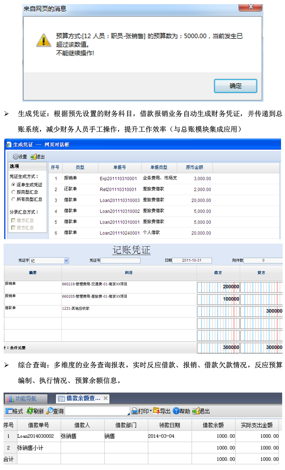
Task: Click 退出 icon in 生成凭证 toolbar
Action: 34,157
